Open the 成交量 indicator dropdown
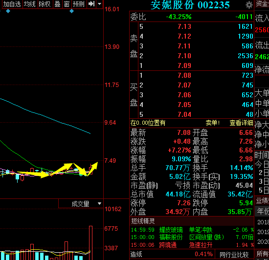Screen dimensions: 269x260 pos(81,204)
